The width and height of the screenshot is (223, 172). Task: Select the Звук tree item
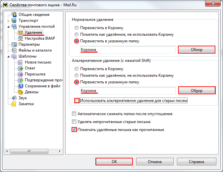(23, 98)
